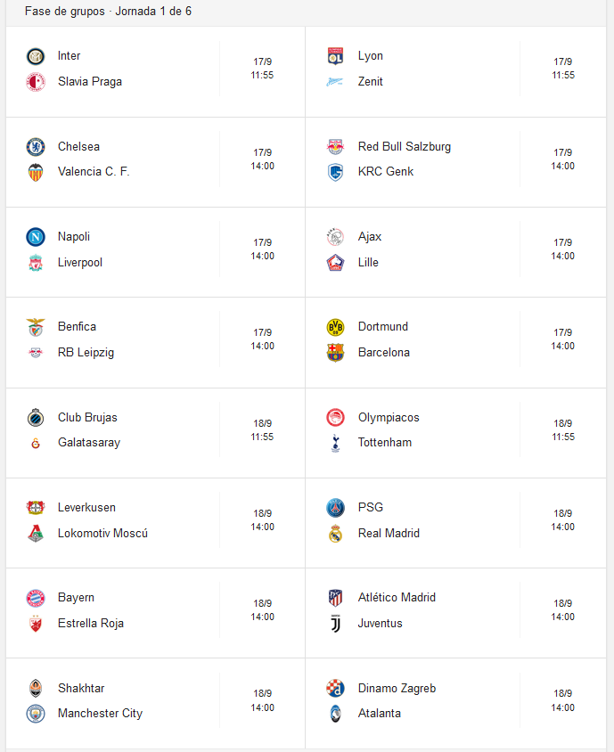614x752 pixels.
Task: Click the Bayern club crest
Action: [36, 598]
